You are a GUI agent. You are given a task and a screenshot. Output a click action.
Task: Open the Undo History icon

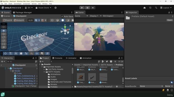click(150, 8)
